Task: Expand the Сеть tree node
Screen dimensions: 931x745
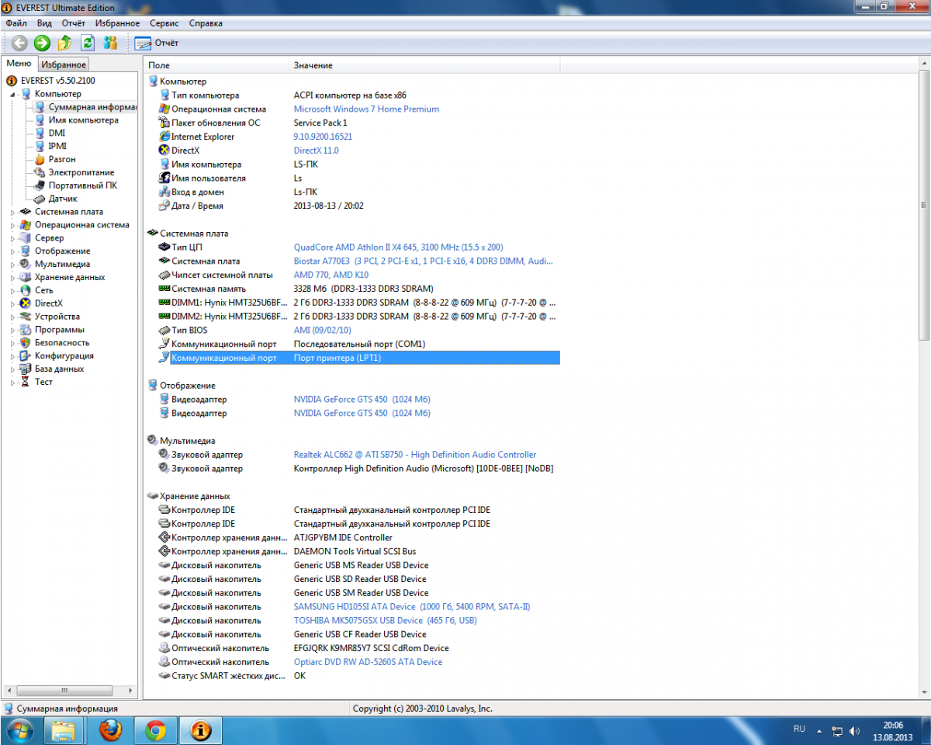Action: click(x=13, y=290)
